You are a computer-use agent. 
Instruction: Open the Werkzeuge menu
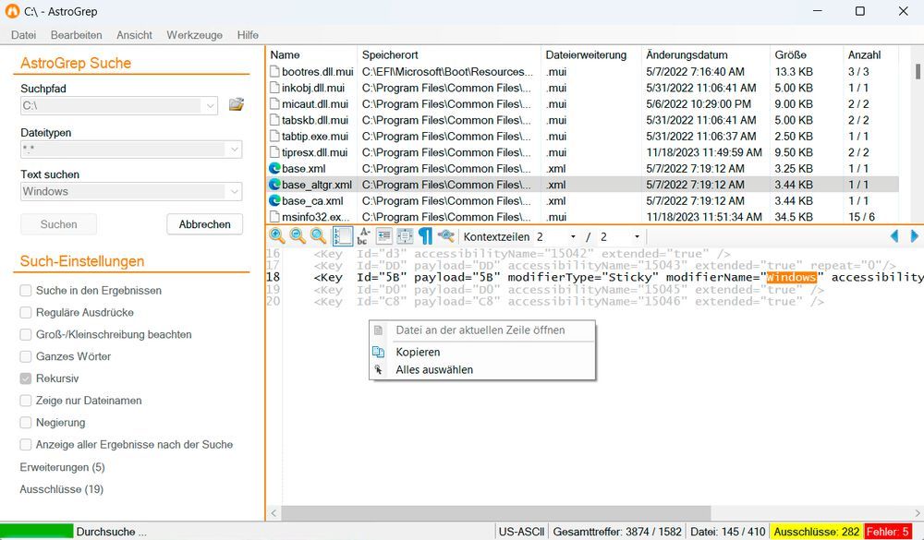pos(194,35)
